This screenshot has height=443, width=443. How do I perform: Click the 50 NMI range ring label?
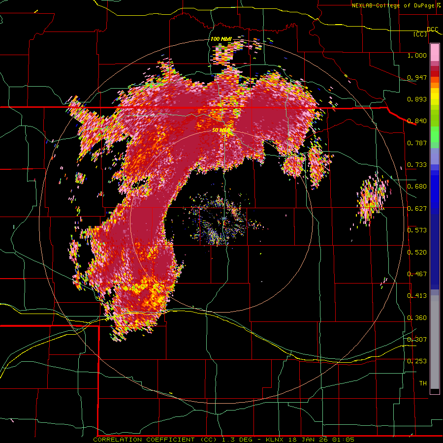coord(221,130)
